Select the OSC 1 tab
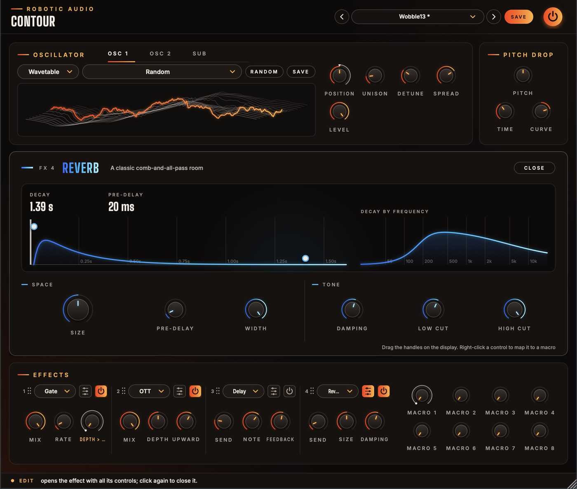 118,54
